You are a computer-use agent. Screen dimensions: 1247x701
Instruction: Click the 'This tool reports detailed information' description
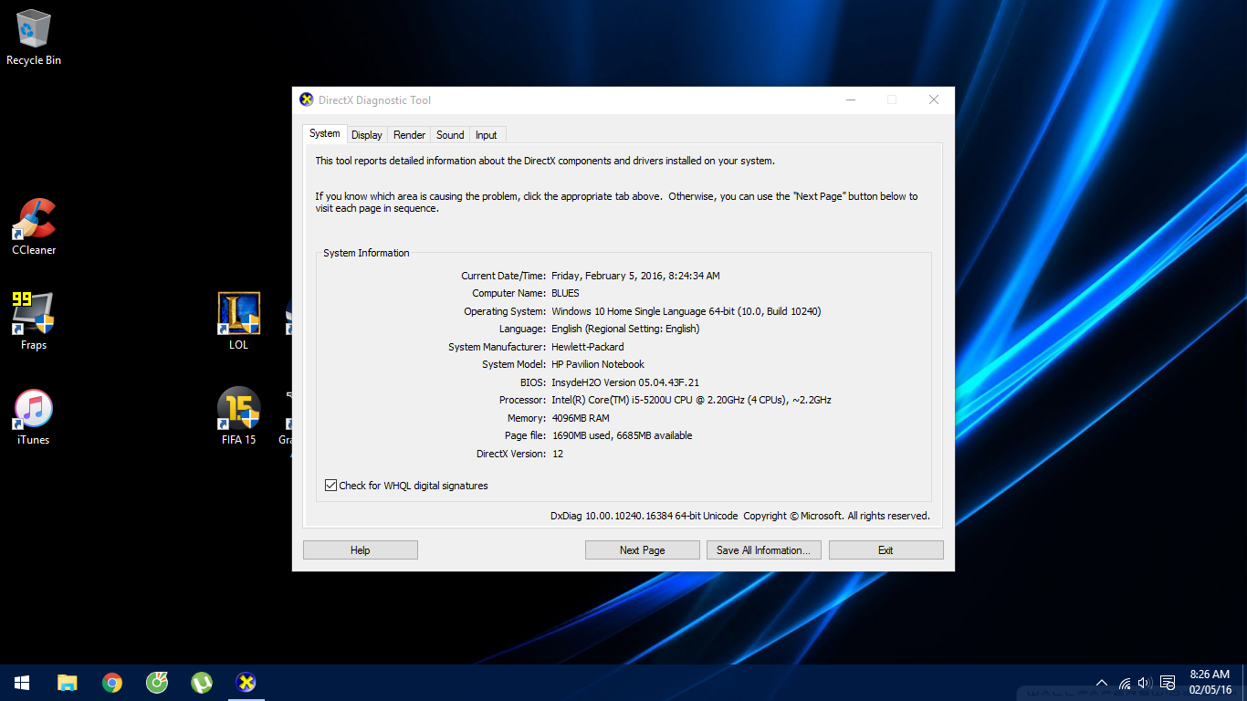(545, 161)
